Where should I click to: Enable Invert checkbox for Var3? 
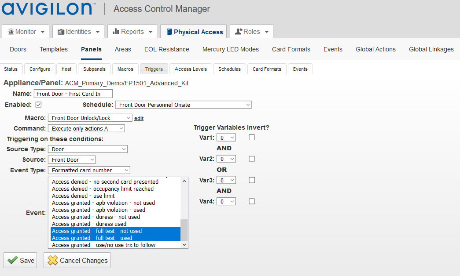[x=252, y=180]
